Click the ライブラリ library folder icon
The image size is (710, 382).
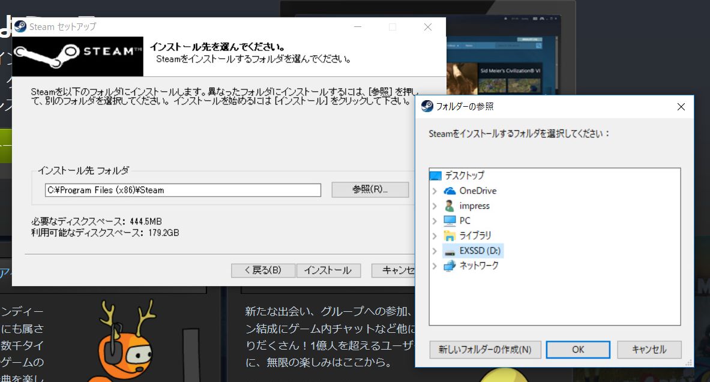(x=448, y=236)
